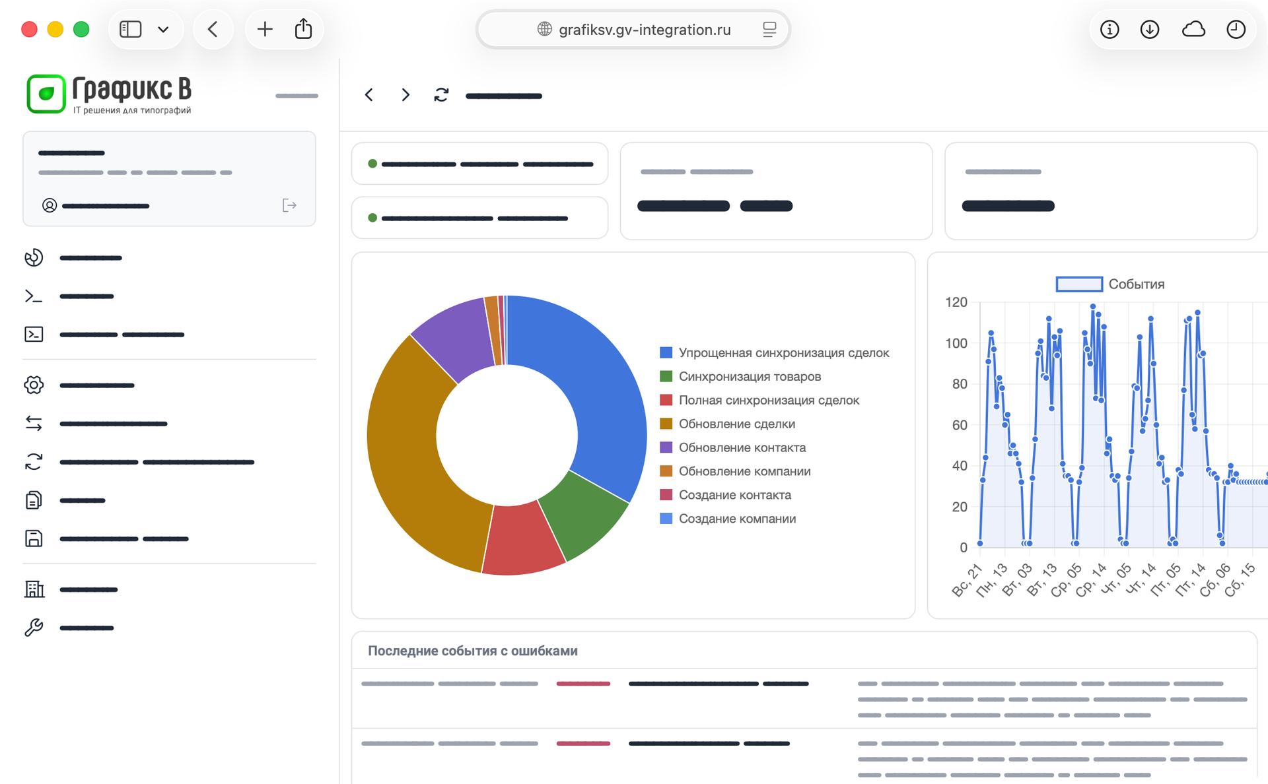
Task: Open Safari history clock icon
Action: 1236,29
